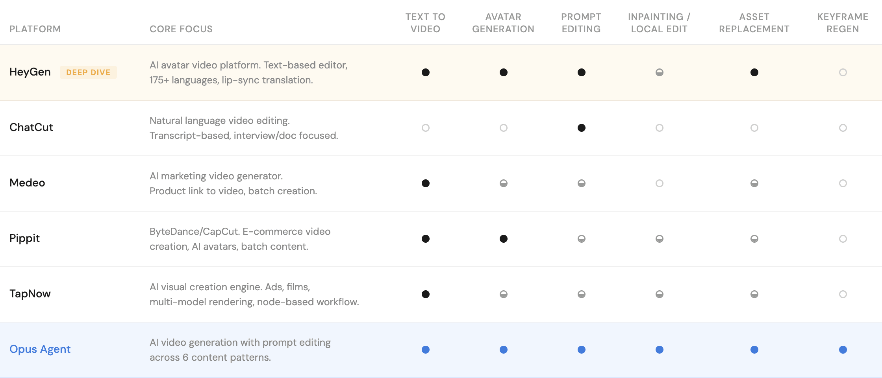Image resolution: width=882 pixels, height=378 pixels.
Task: Click the DEEP DIVE badge next to HeyGen
Action: point(88,72)
